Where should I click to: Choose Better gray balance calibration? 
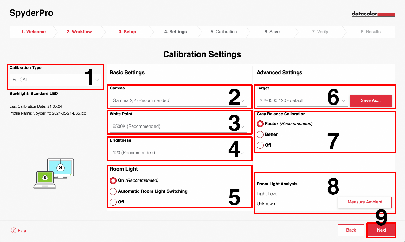point(260,135)
